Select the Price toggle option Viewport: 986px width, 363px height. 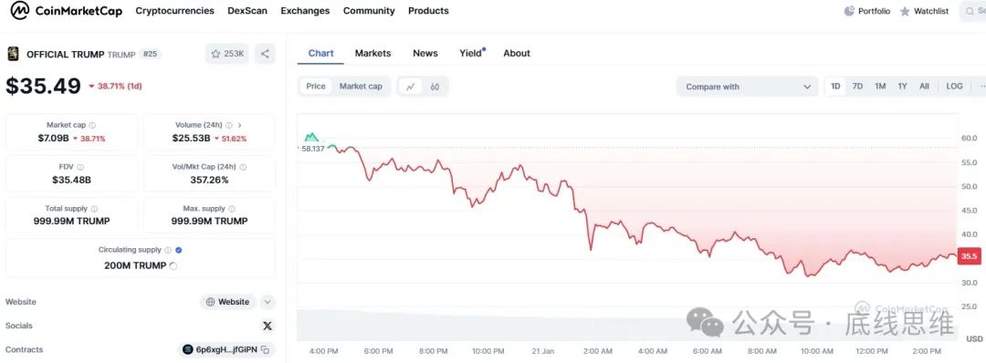pos(316,87)
